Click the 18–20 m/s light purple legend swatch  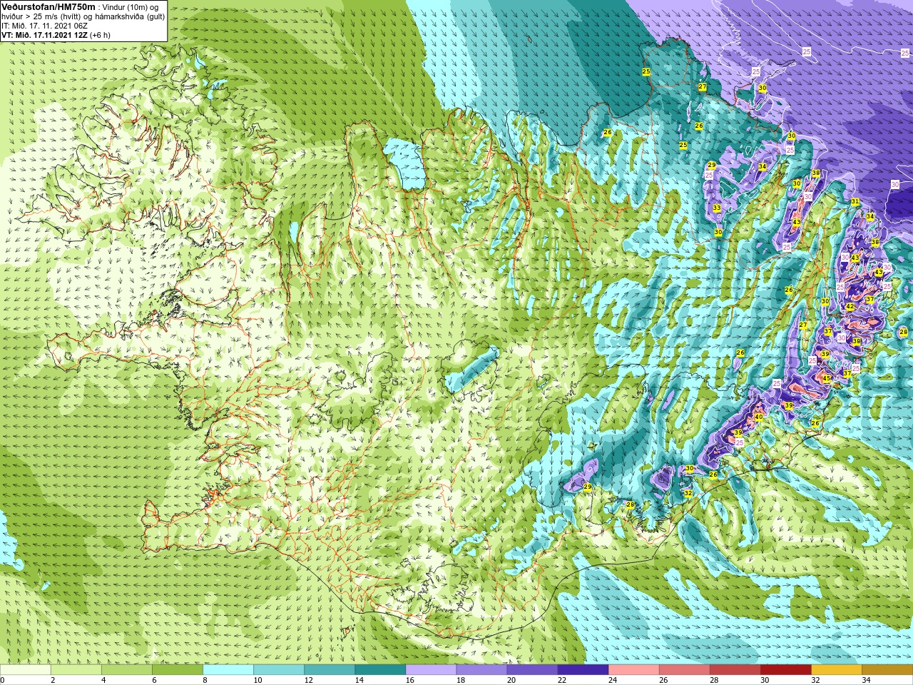481,670
